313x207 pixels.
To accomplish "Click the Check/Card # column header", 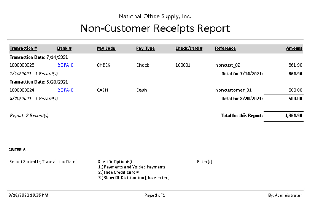I will point(189,48).
